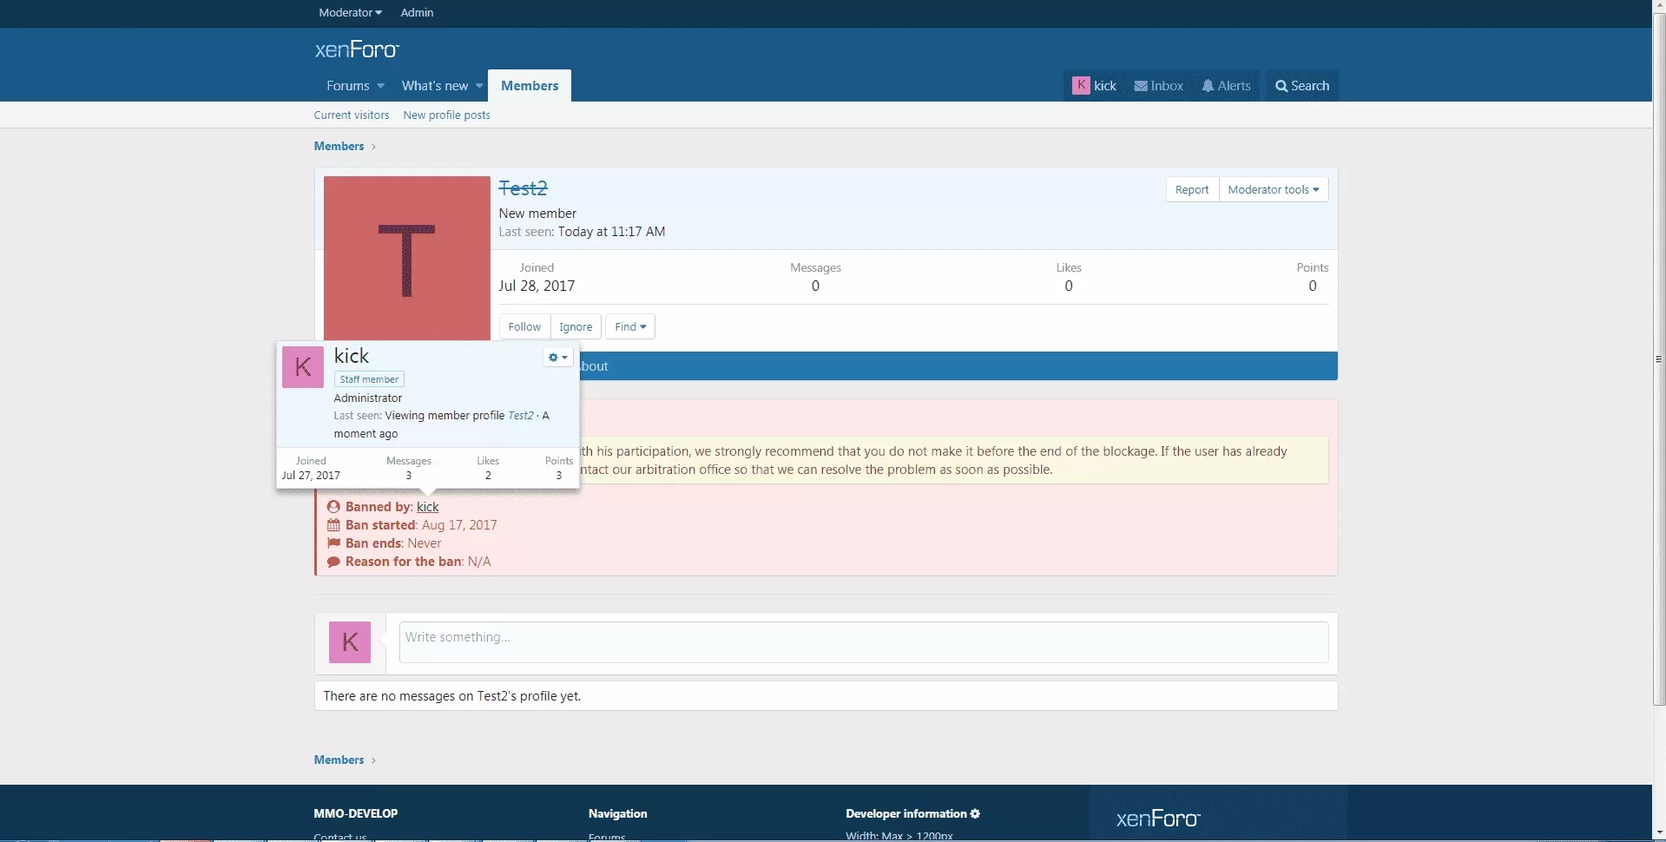Click Test2 Points count value

pos(1313,286)
